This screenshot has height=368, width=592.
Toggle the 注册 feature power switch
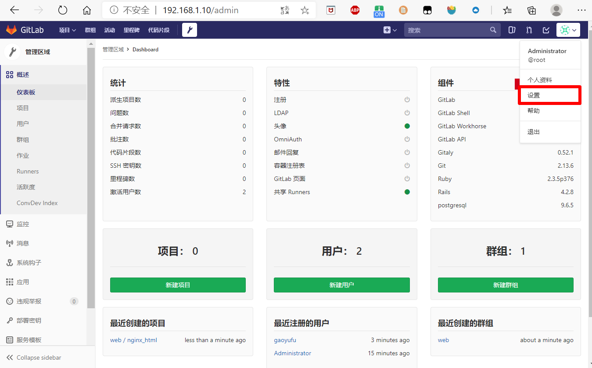coord(407,100)
